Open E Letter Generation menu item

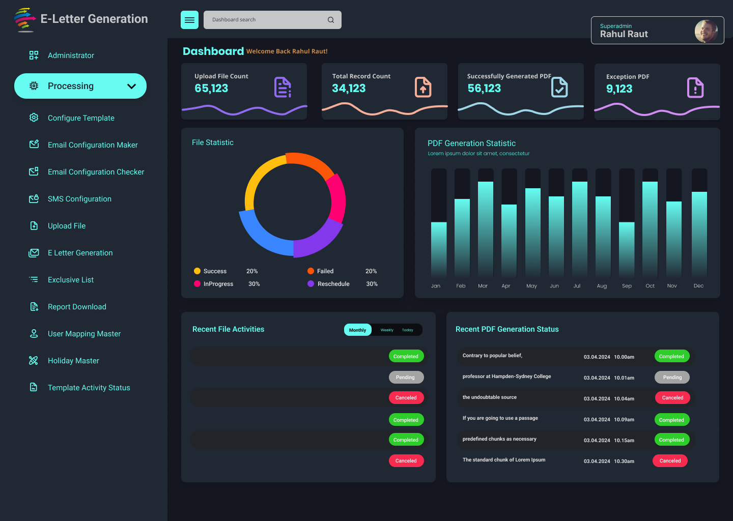pos(80,253)
